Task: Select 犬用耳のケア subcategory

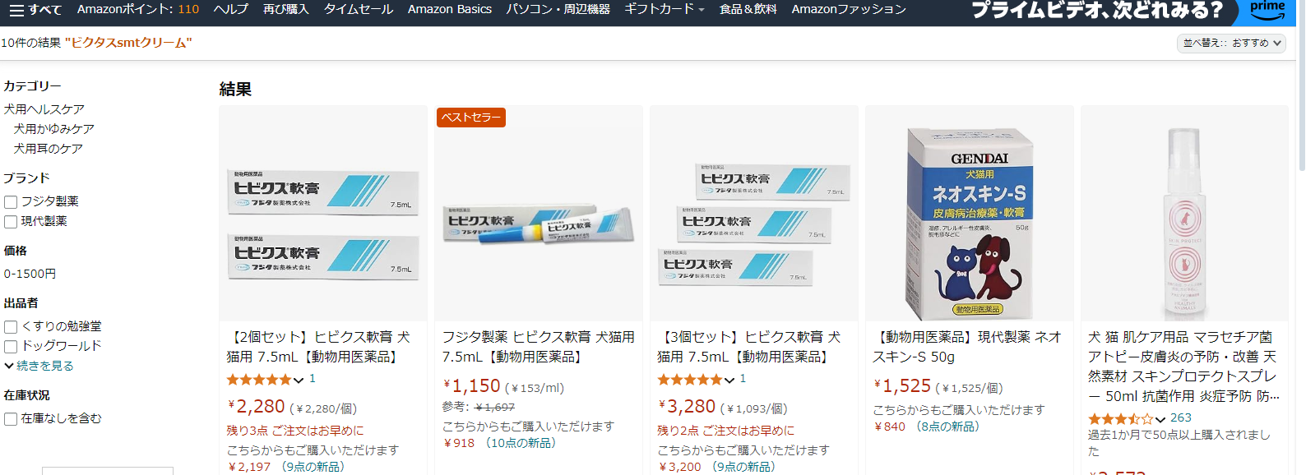Action: tap(48, 149)
